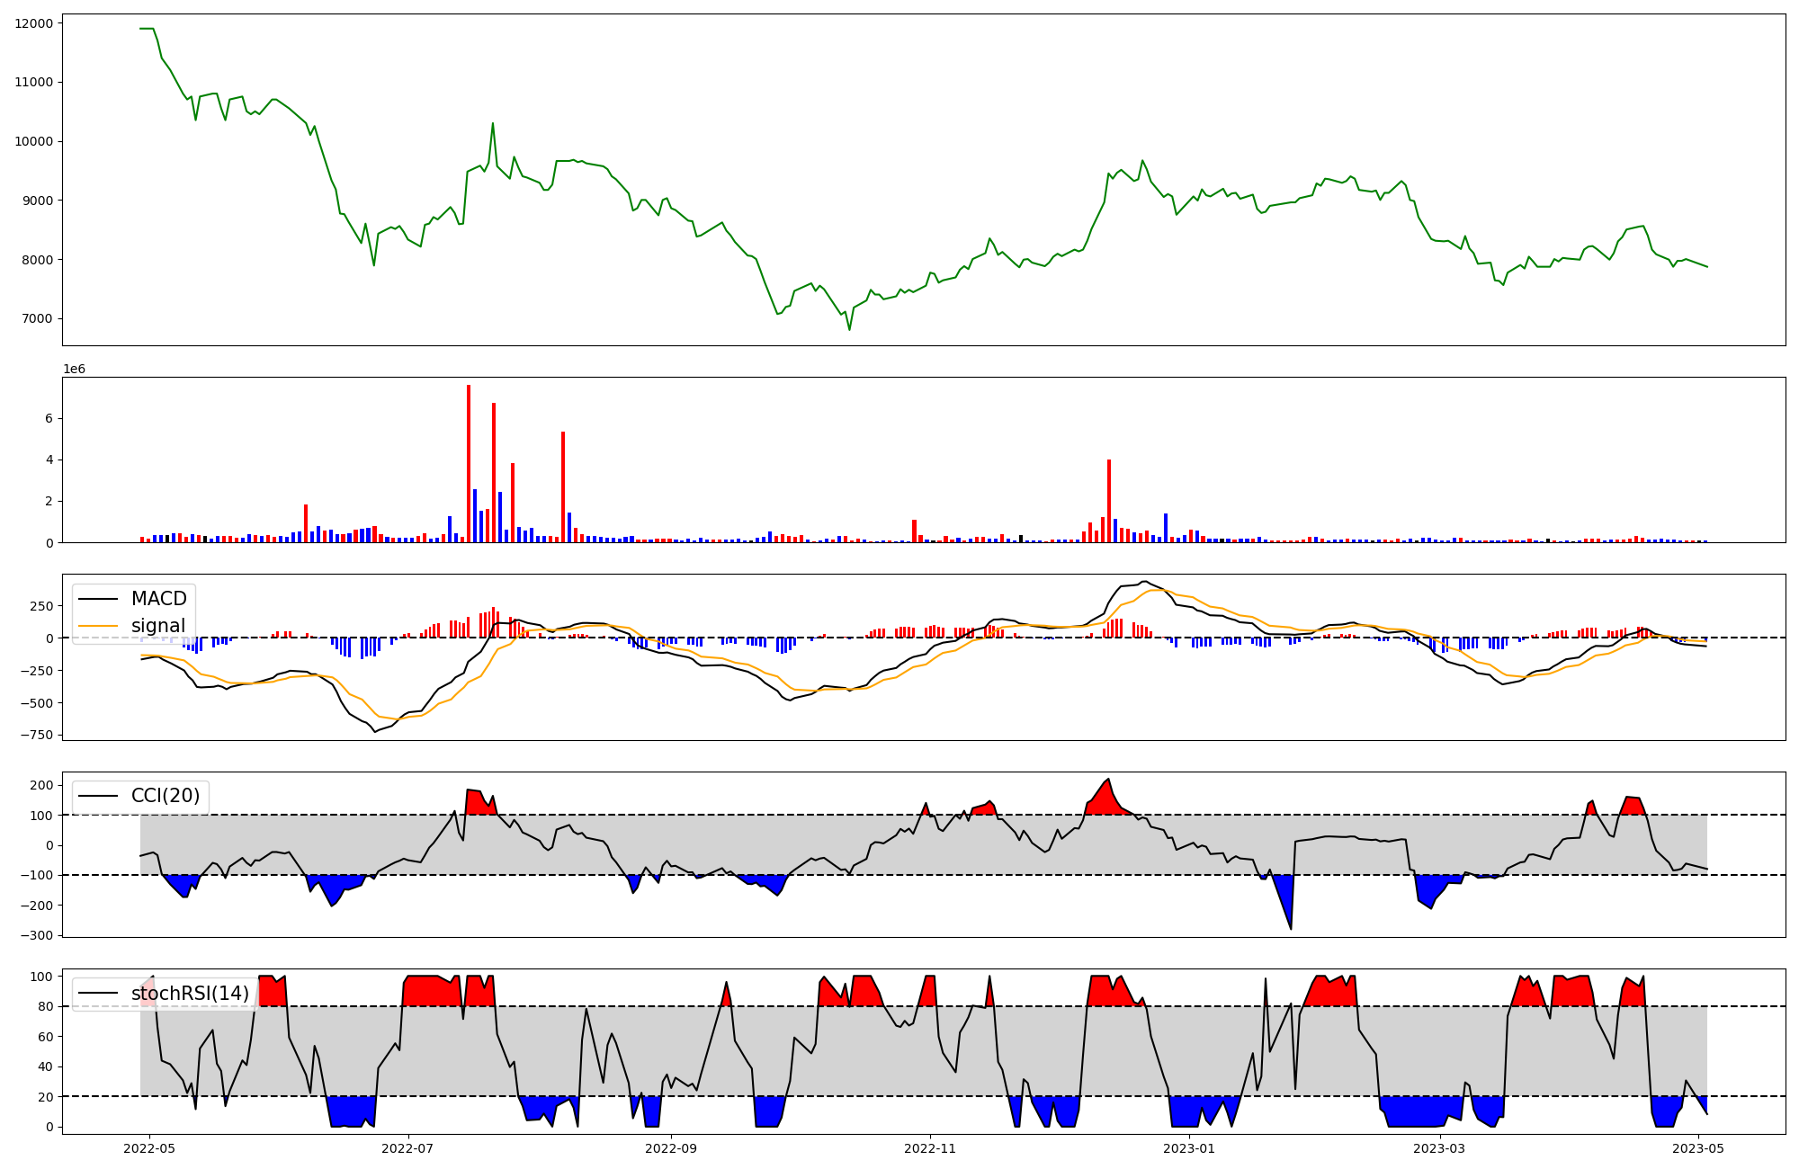Click the black MACD line legend swatch
The image size is (1799, 1169).
[x=98, y=599]
